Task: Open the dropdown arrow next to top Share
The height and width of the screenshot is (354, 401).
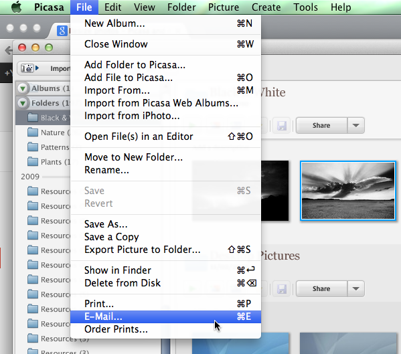Action: pyautogui.click(x=355, y=126)
